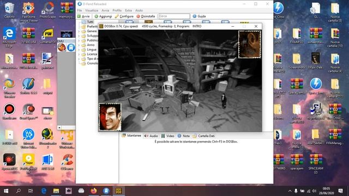Select the 7z1900-x64 archive on desktop
This screenshot has width=349, height=196.
[28, 35]
